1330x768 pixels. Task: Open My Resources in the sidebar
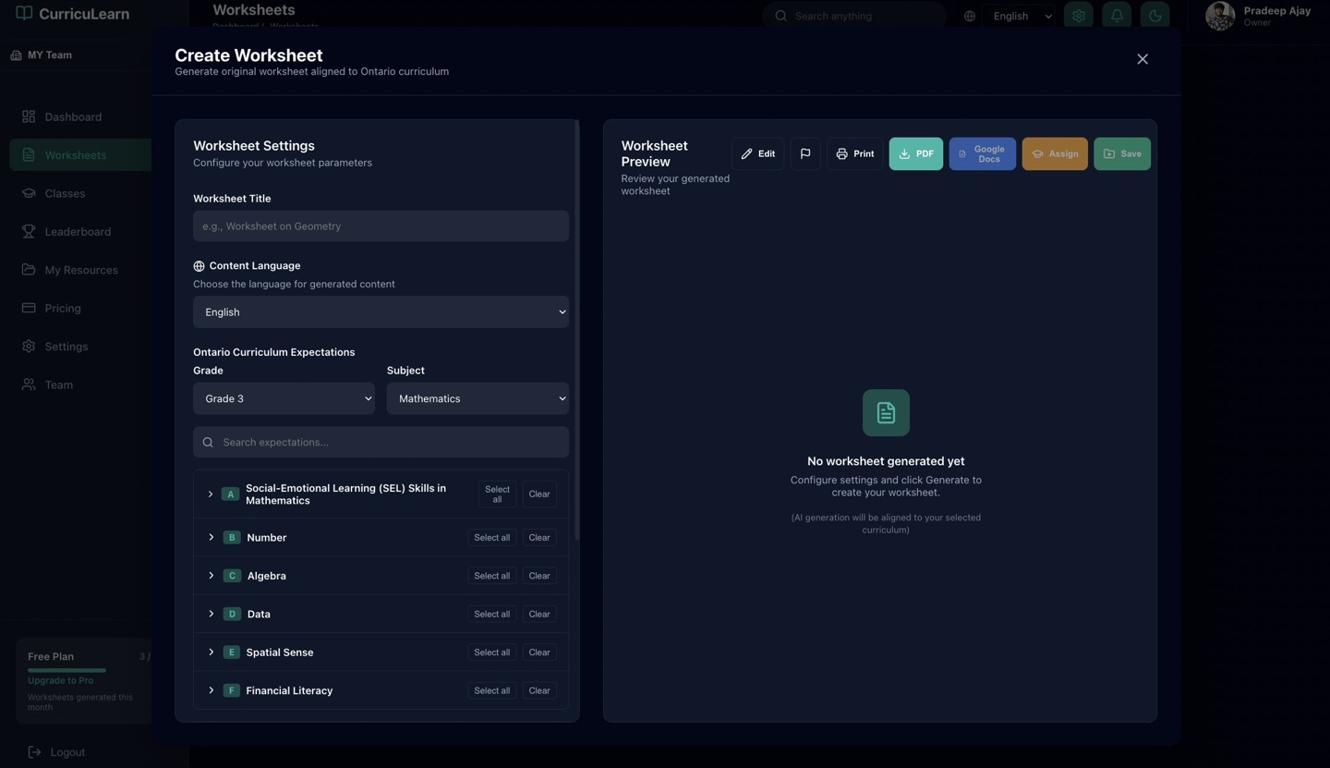pos(80,270)
